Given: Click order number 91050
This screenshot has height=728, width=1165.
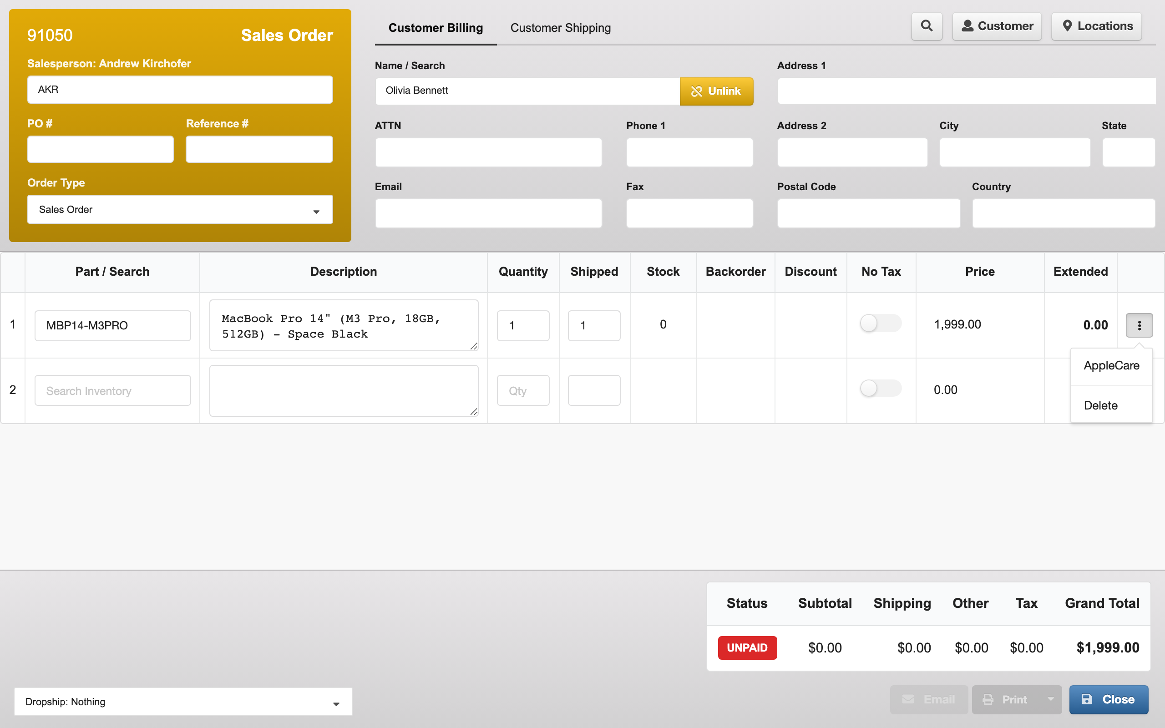Looking at the screenshot, I should tap(50, 35).
